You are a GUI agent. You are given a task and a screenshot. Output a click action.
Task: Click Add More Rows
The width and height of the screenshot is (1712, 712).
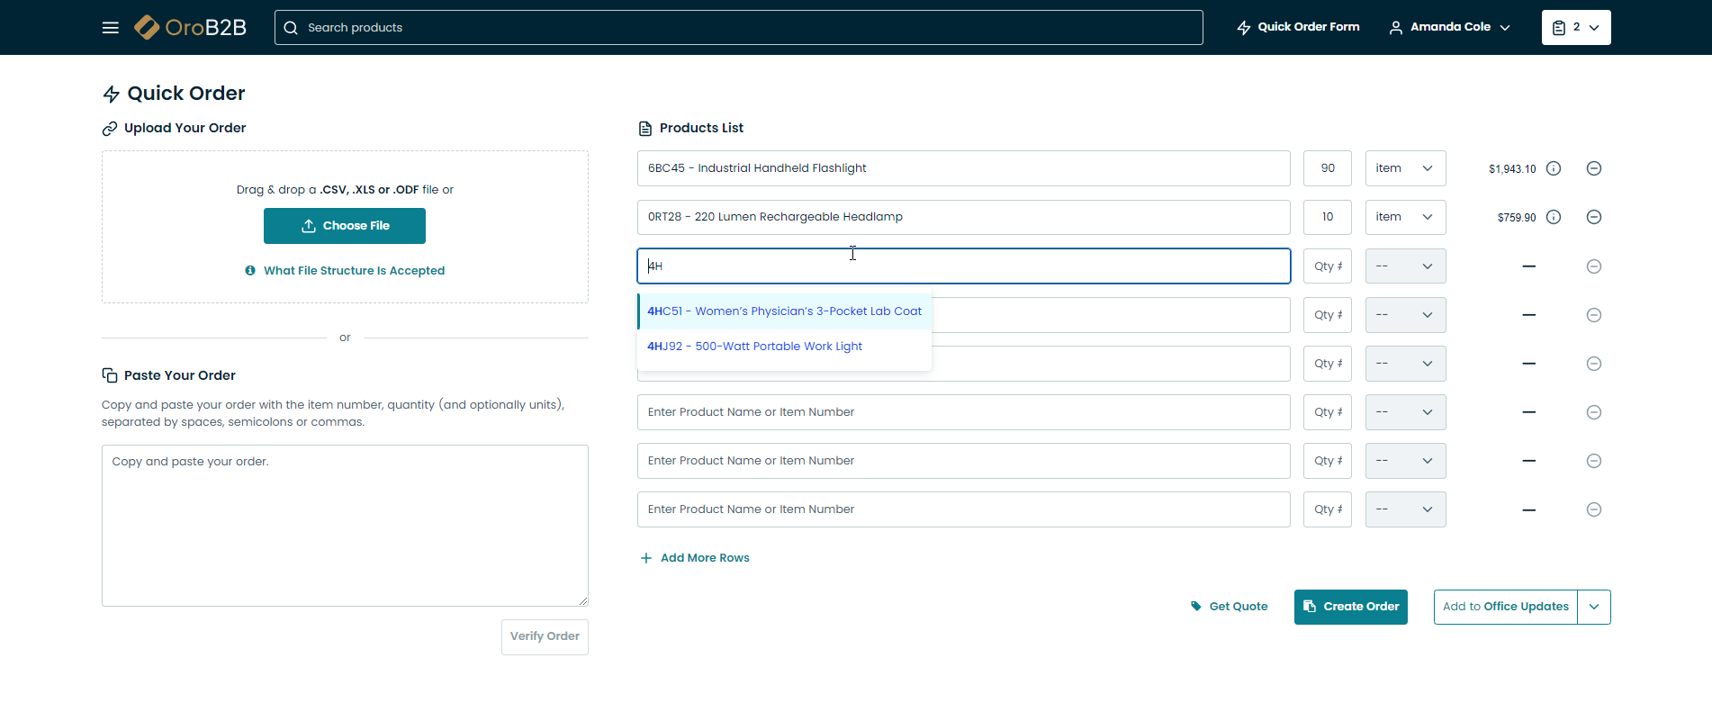[695, 558]
